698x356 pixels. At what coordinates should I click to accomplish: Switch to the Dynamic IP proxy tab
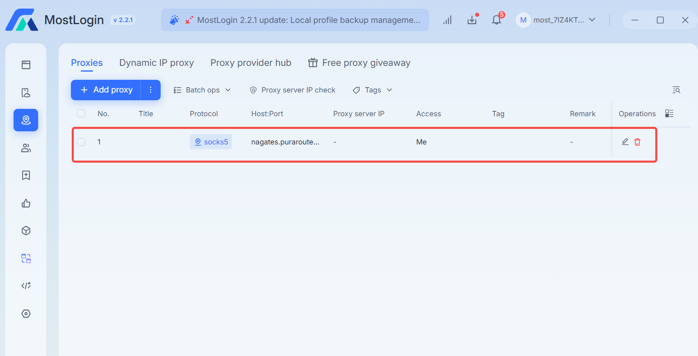tap(157, 63)
